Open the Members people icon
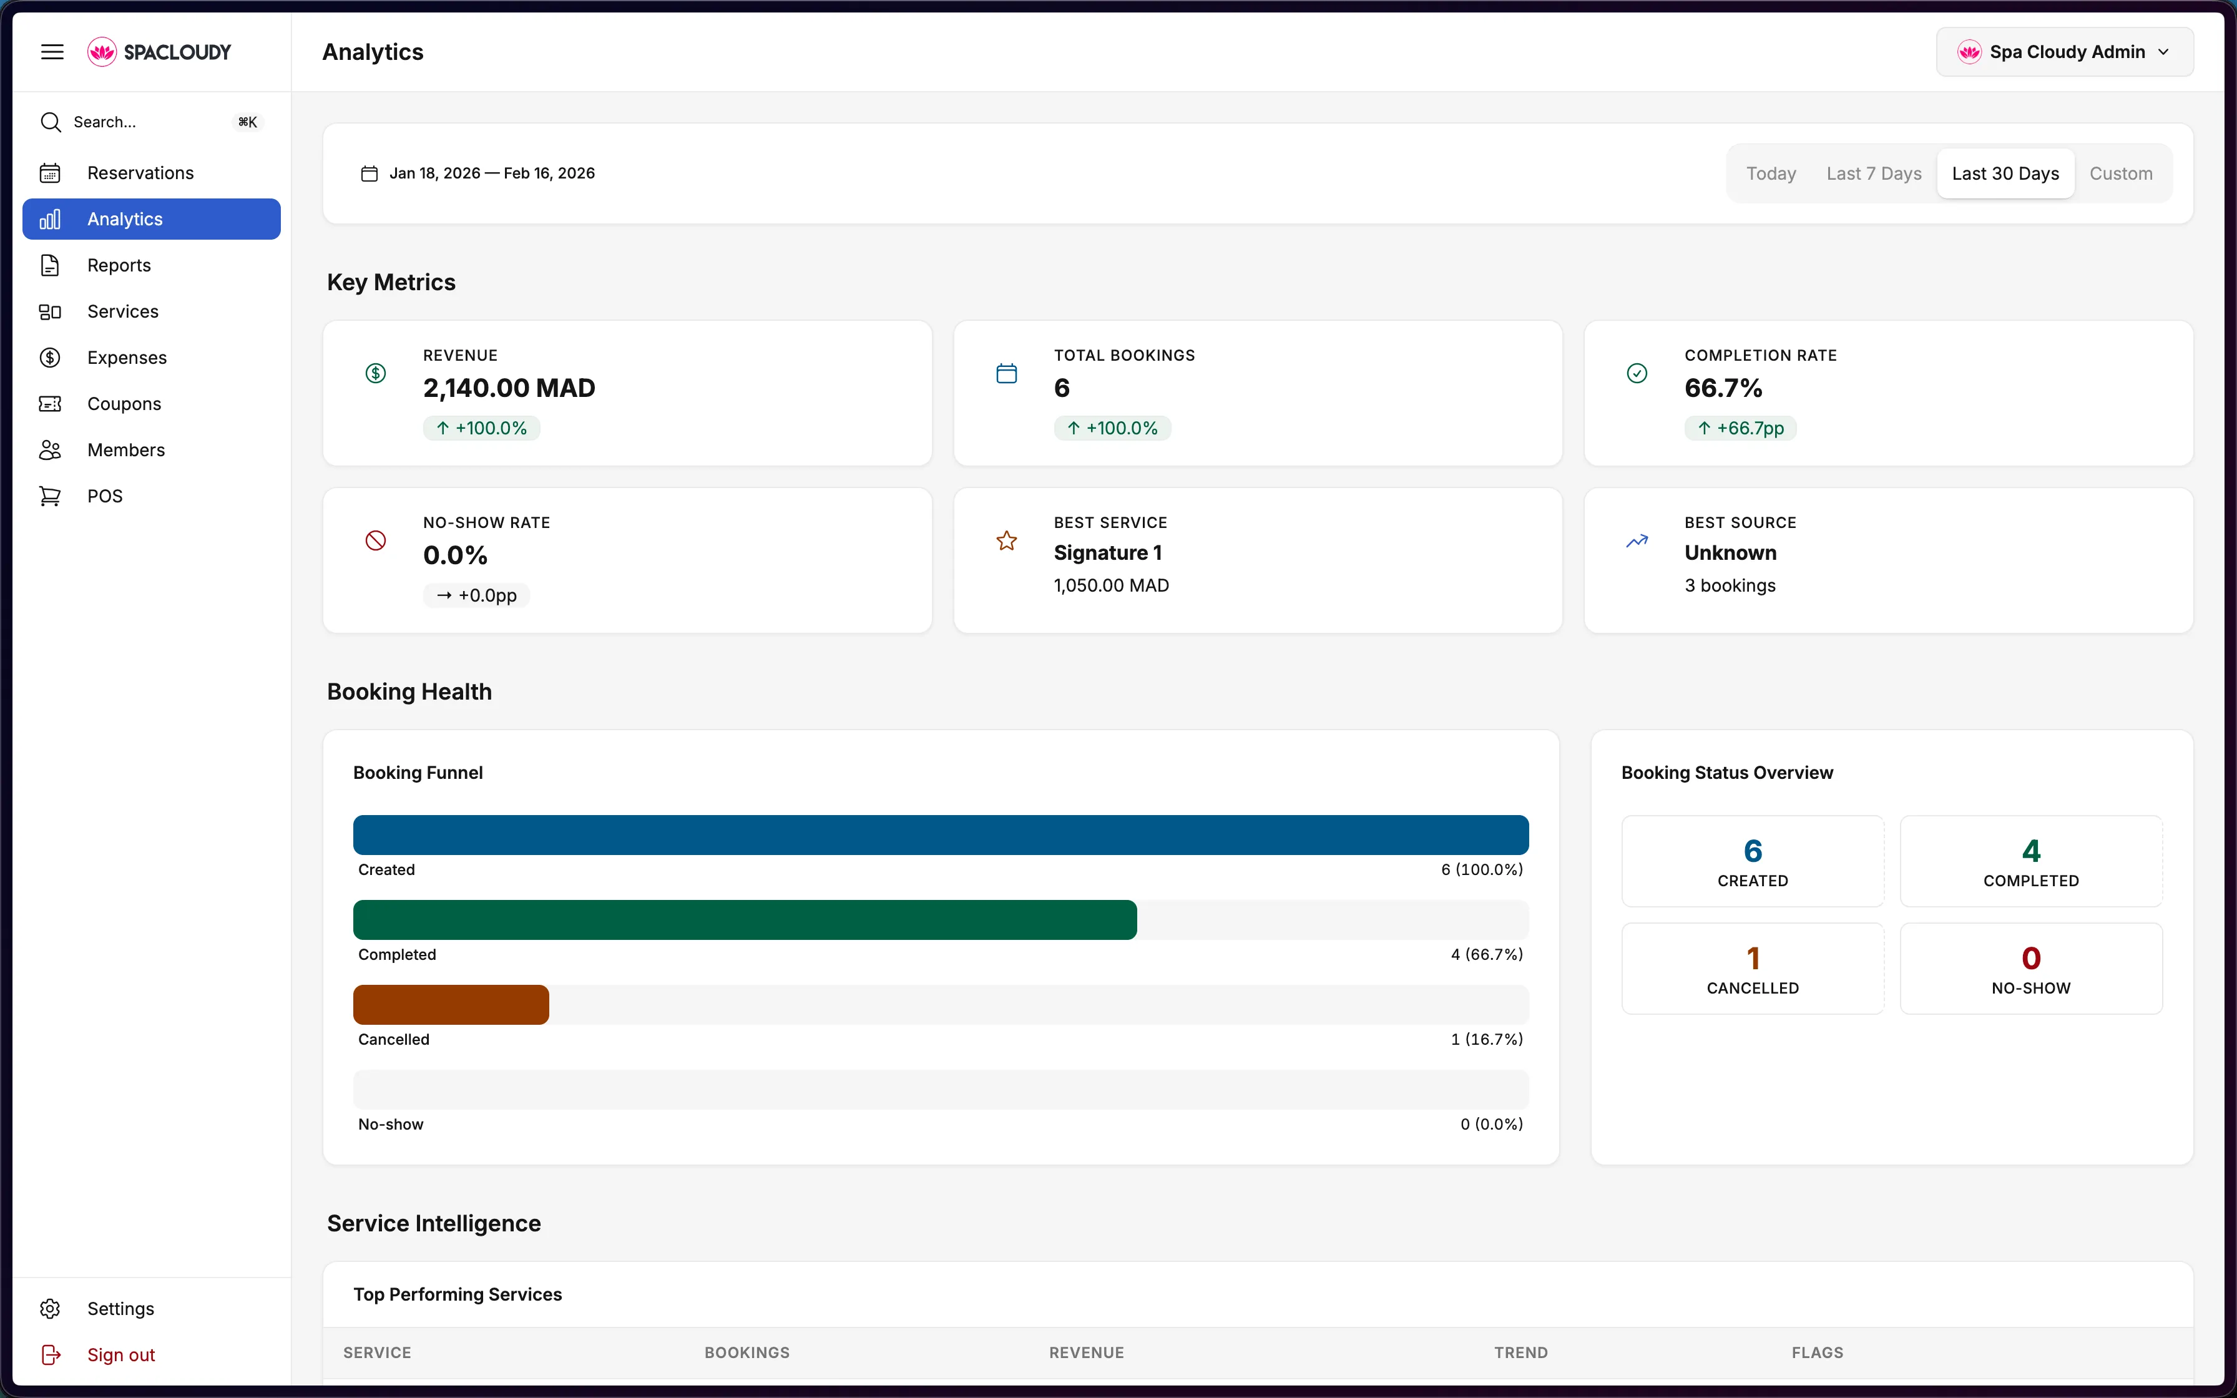The height and width of the screenshot is (1398, 2237). click(x=51, y=449)
